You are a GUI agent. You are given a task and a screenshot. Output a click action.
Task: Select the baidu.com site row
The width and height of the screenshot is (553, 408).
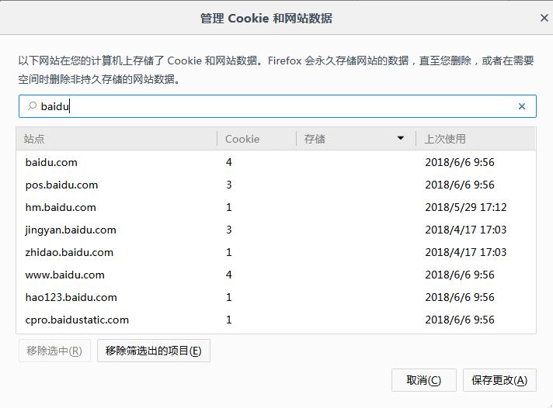tap(276, 162)
